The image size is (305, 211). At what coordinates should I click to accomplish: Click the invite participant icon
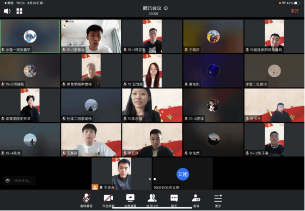(x=196, y=200)
